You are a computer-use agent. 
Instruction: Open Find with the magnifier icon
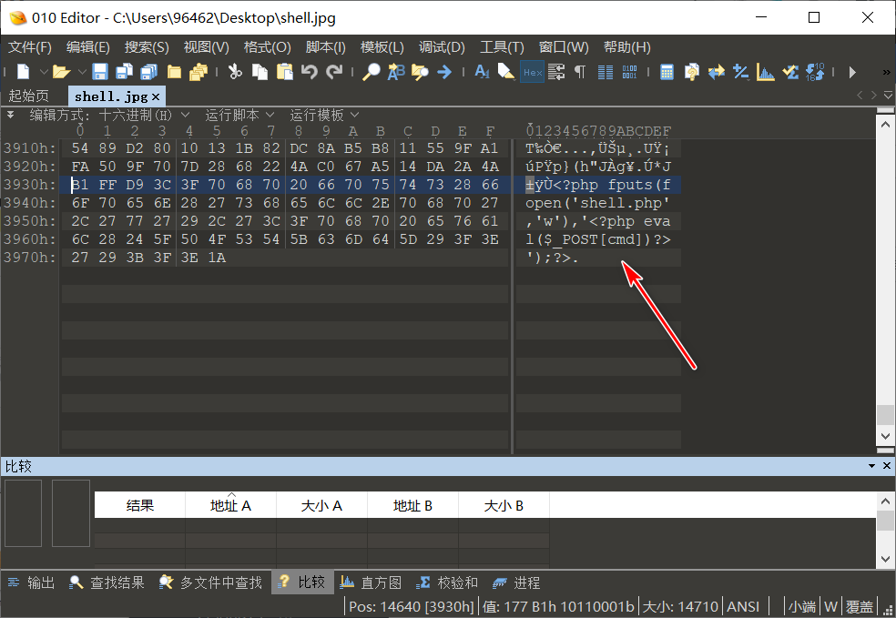pos(371,71)
